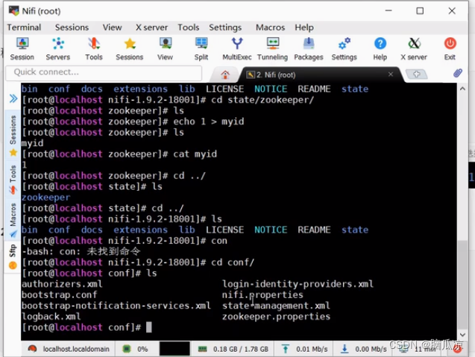This screenshot has height=357, width=475.
Task: Click the CPU 0% status indicator
Action: 136,349
